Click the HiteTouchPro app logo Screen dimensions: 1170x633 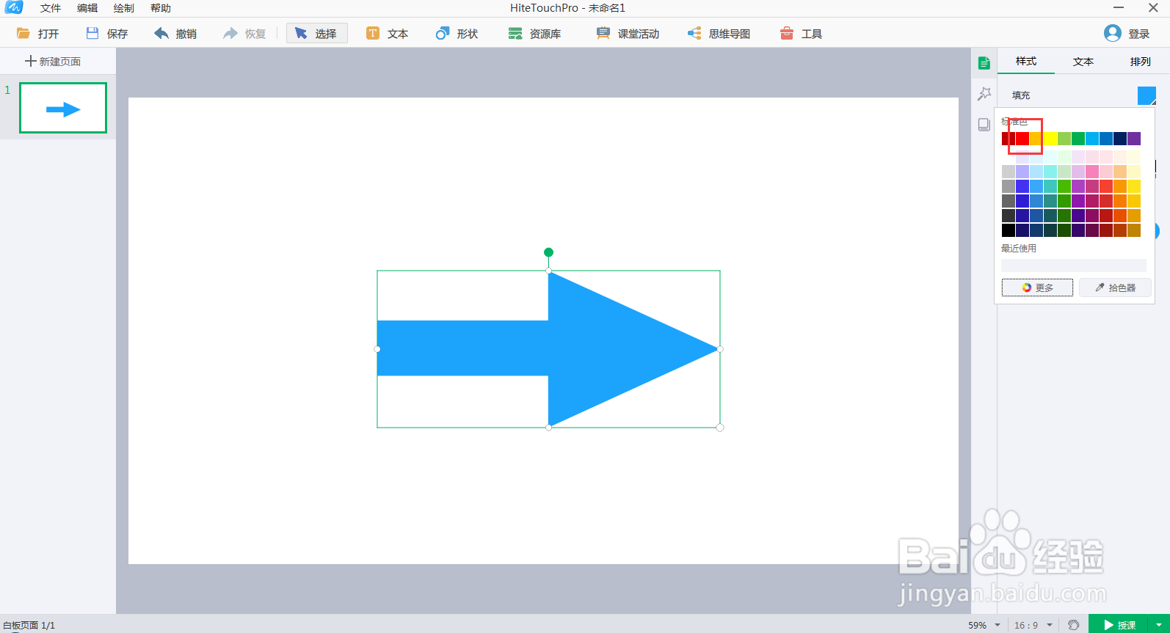click(14, 7)
